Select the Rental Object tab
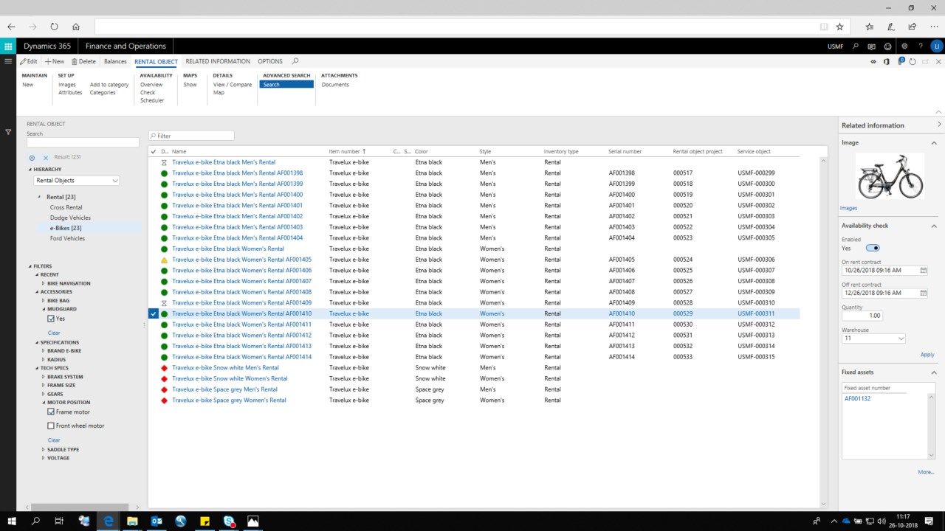Viewport: 945px width, 531px height. [156, 61]
